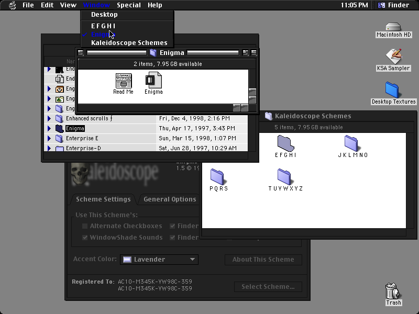This screenshot has height=314, width=419.
Task: Select the E F G H I folder icon
Action: 285,143
